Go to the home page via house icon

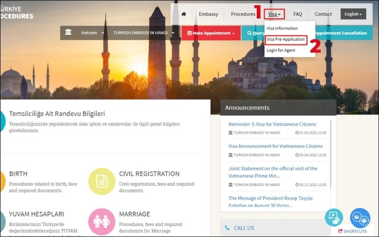(x=184, y=14)
